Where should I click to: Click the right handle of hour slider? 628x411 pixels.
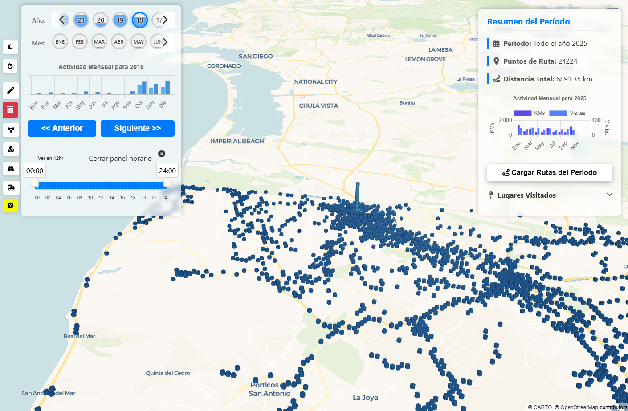pyautogui.click(x=167, y=183)
